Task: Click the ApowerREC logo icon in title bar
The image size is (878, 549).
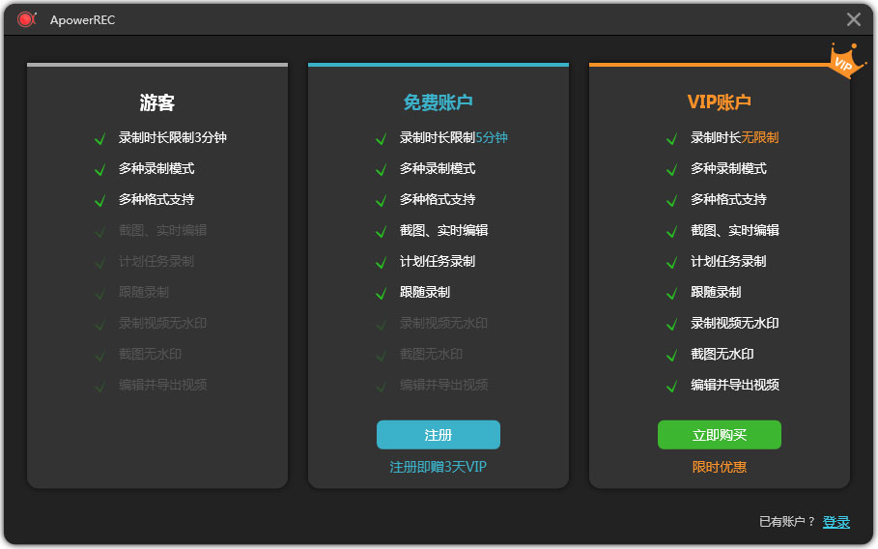Action: tap(26, 19)
